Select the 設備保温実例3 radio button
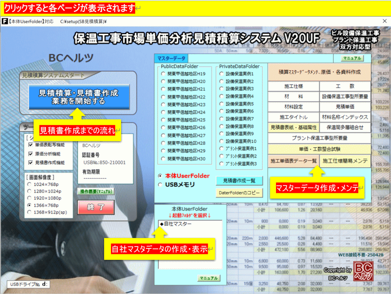391x294 pixels. pos(221,89)
